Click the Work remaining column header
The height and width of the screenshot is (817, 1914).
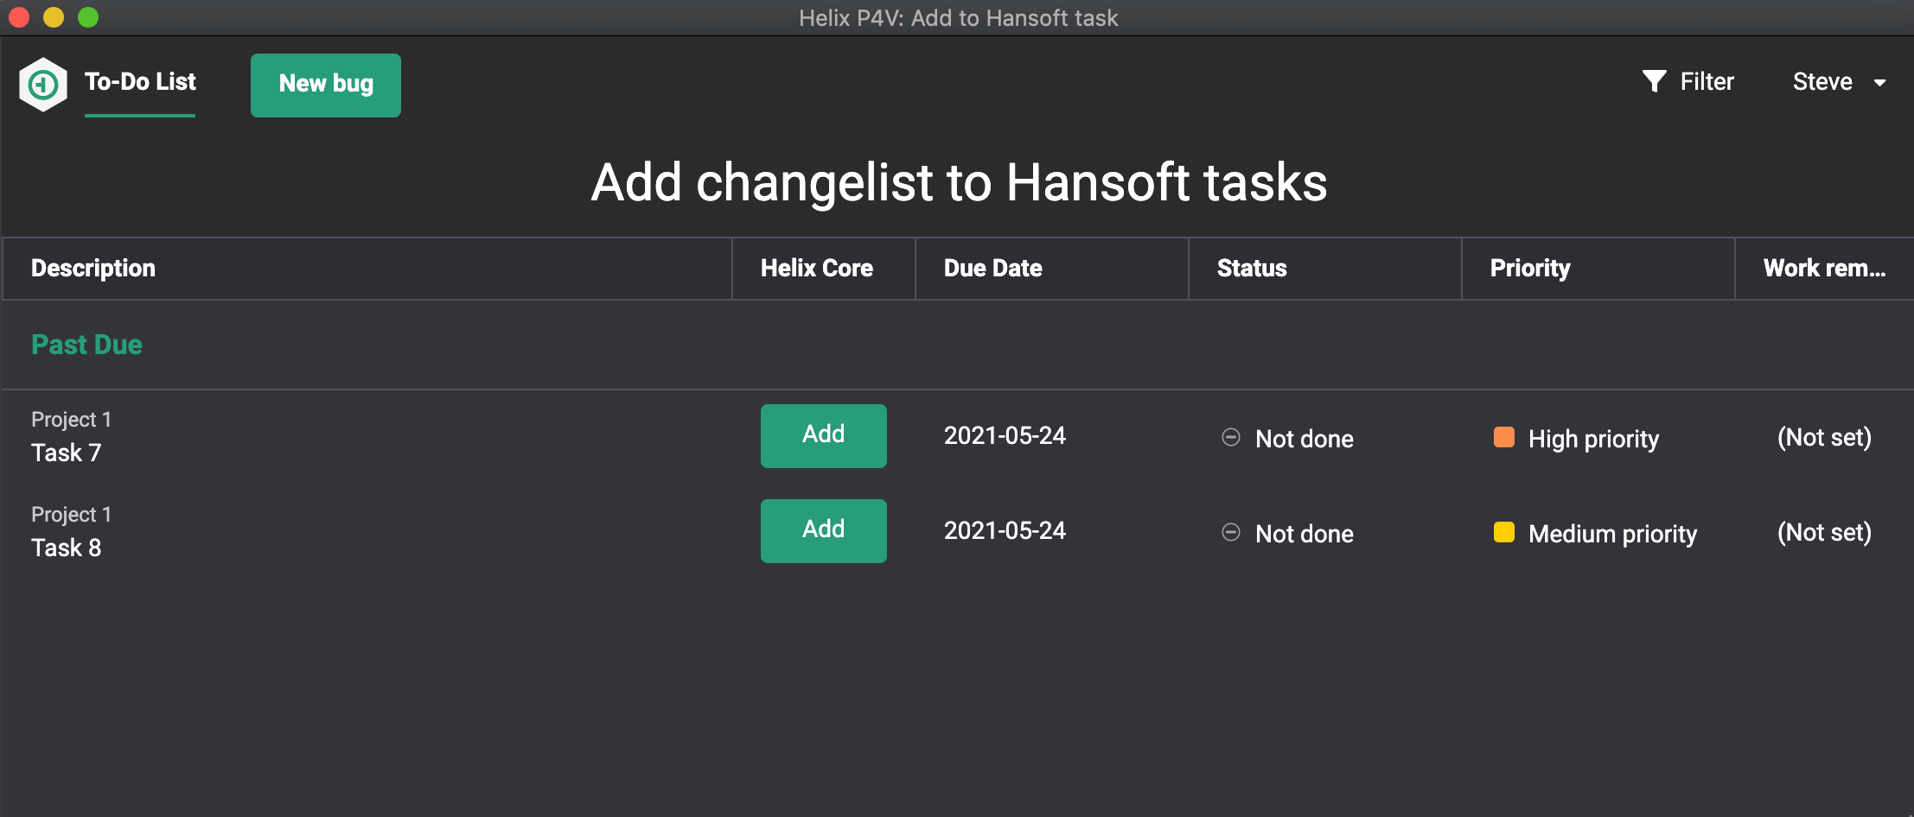point(1823,269)
